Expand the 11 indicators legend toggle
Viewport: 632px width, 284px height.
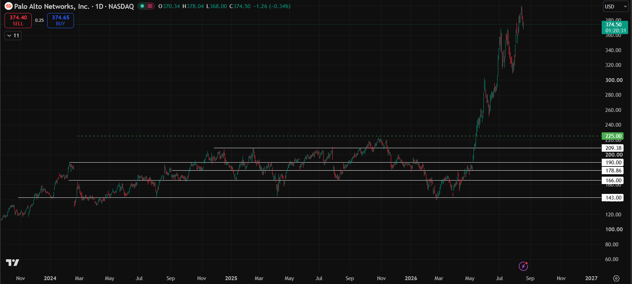pos(13,36)
